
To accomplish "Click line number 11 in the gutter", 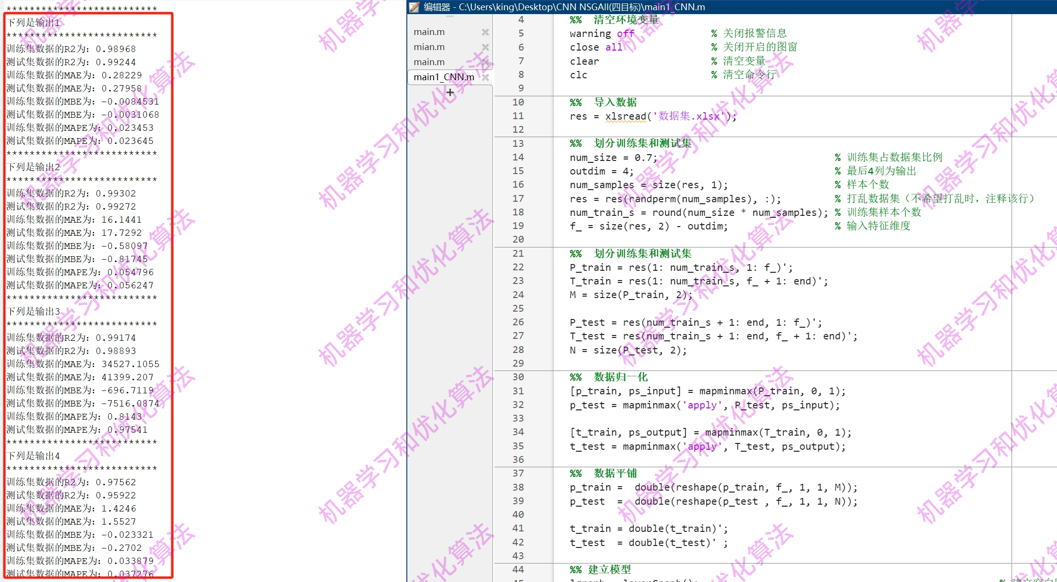I will point(518,116).
